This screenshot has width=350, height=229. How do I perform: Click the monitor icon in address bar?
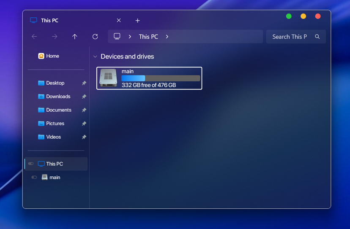pos(117,36)
